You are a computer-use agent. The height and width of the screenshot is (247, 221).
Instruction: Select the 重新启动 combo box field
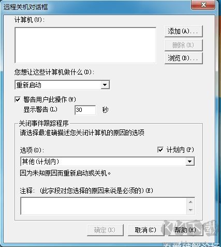pyautogui.click(x=62, y=85)
